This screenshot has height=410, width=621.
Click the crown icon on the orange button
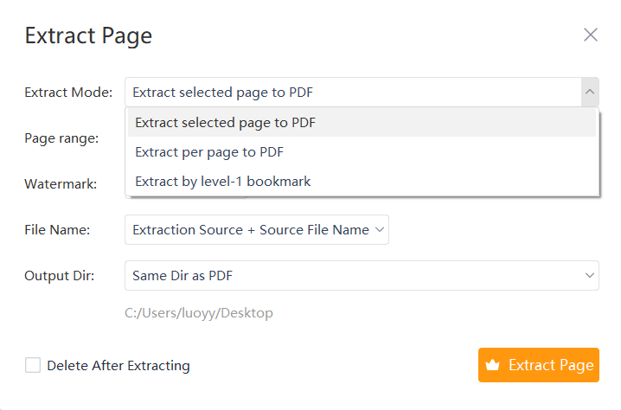coord(493,365)
